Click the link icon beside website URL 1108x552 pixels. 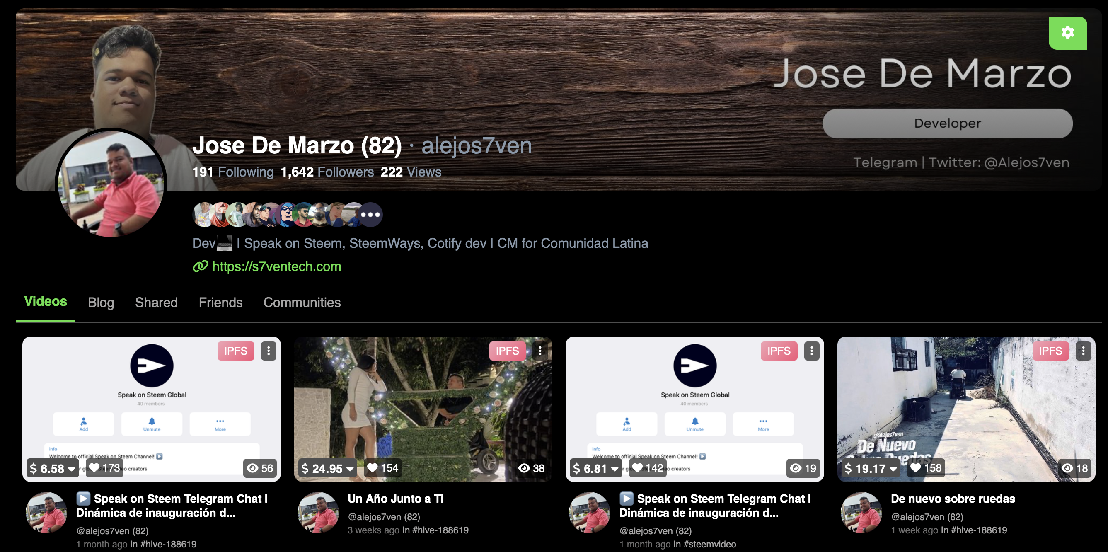click(x=200, y=266)
